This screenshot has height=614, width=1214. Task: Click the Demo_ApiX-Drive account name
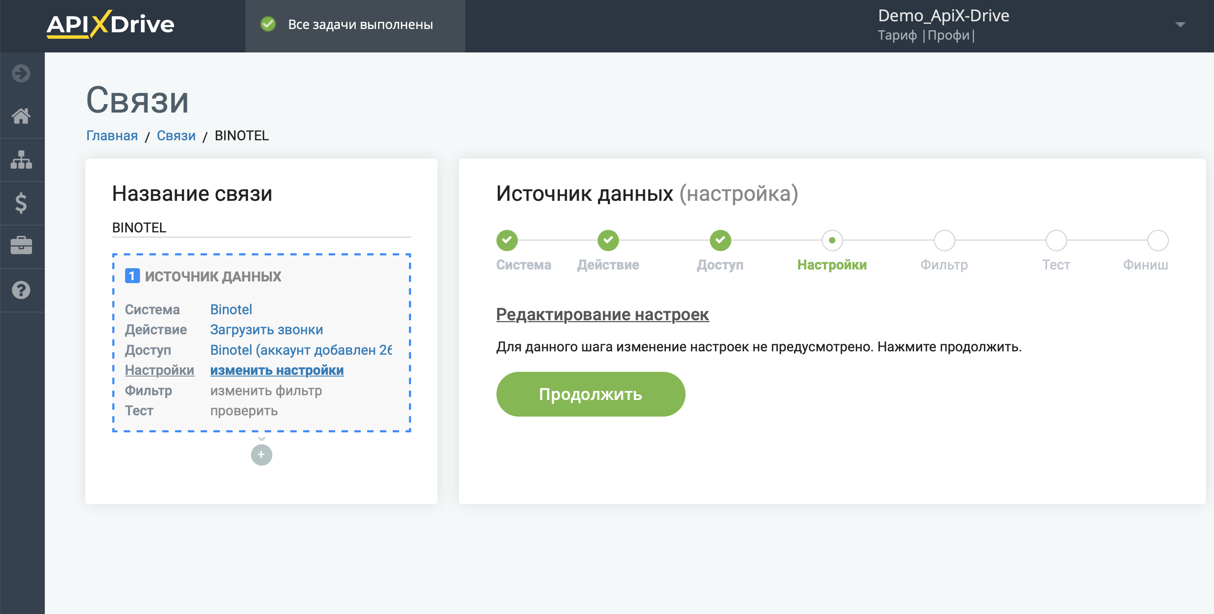pyautogui.click(x=943, y=15)
